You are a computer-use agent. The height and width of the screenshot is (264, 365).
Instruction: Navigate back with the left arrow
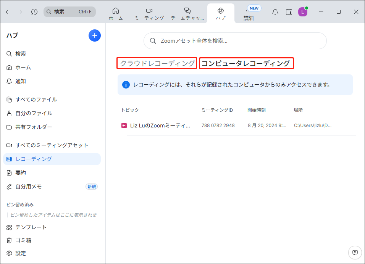click(x=7, y=12)
